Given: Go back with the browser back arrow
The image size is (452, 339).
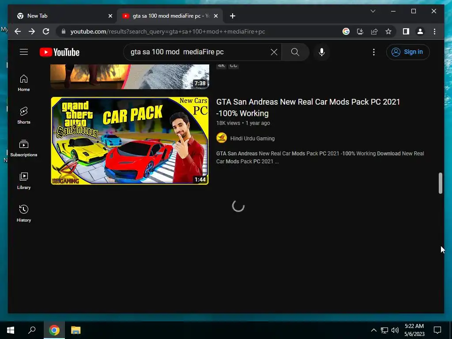Looking at the screenshot, I should pos(18,31).
